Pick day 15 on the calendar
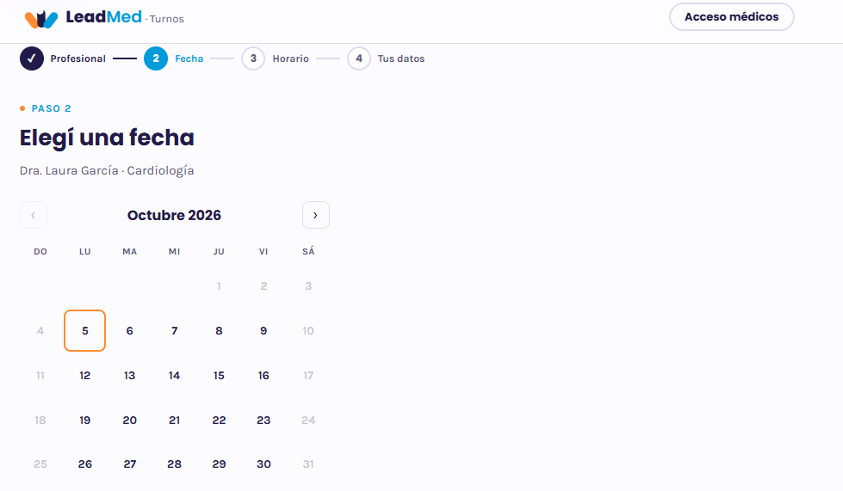Image resolution: width=843 pixels, height=491 pixels. (x=219, y=376)
